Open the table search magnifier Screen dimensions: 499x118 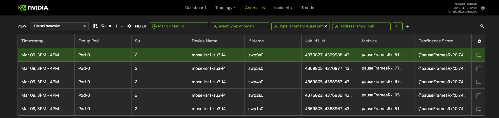click(482, 26)
